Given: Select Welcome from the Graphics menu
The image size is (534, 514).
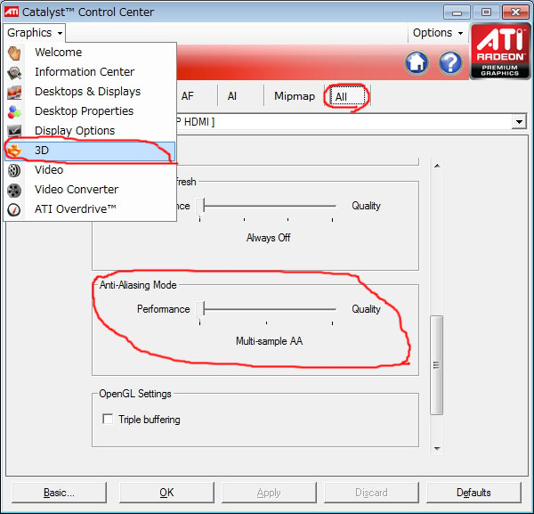Looking at the screenshot, I should coord(90,53).
